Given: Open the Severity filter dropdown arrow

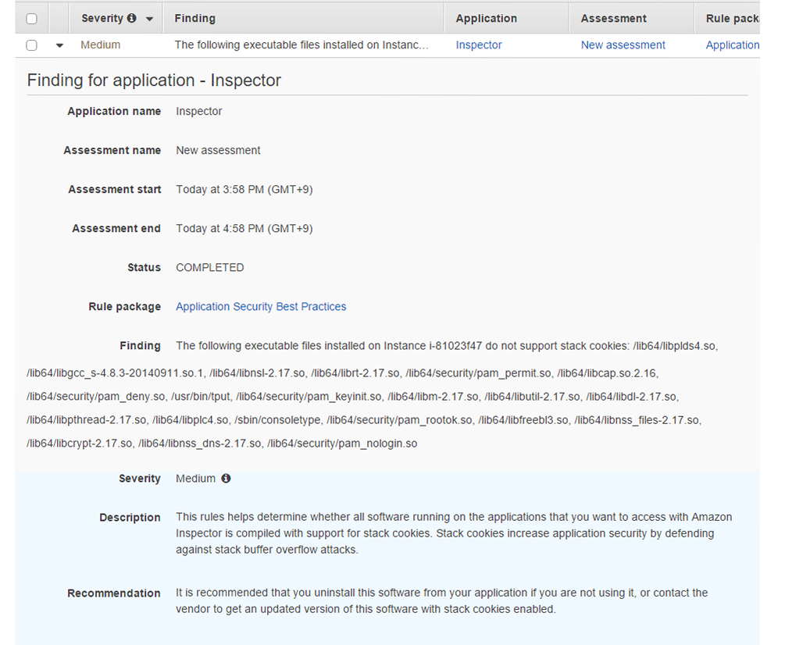Looking at the screenshot, I should pyautogui.click(x=149, y=19).
